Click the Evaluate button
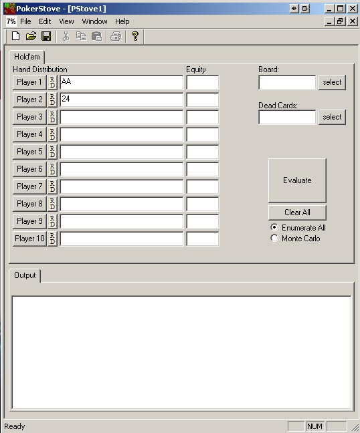 point(297,180)
